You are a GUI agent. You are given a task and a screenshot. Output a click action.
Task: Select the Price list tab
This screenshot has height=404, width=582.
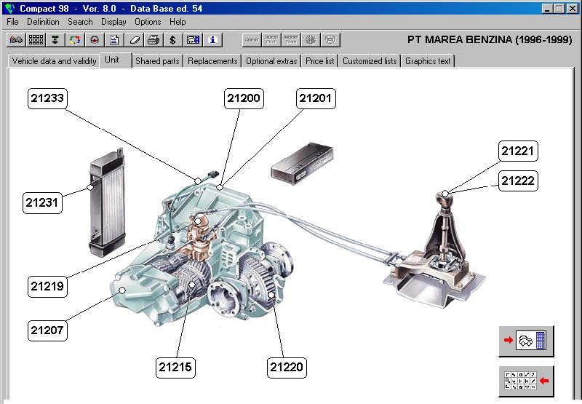319,61
